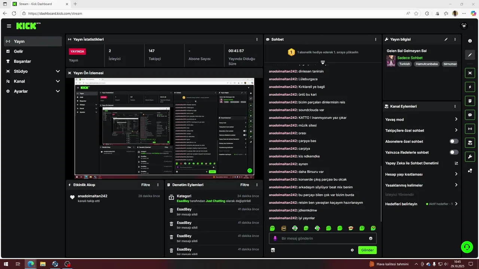Edit stream info with the pencil icon
This screenshot has height=269, width=479.
point(446,39)
